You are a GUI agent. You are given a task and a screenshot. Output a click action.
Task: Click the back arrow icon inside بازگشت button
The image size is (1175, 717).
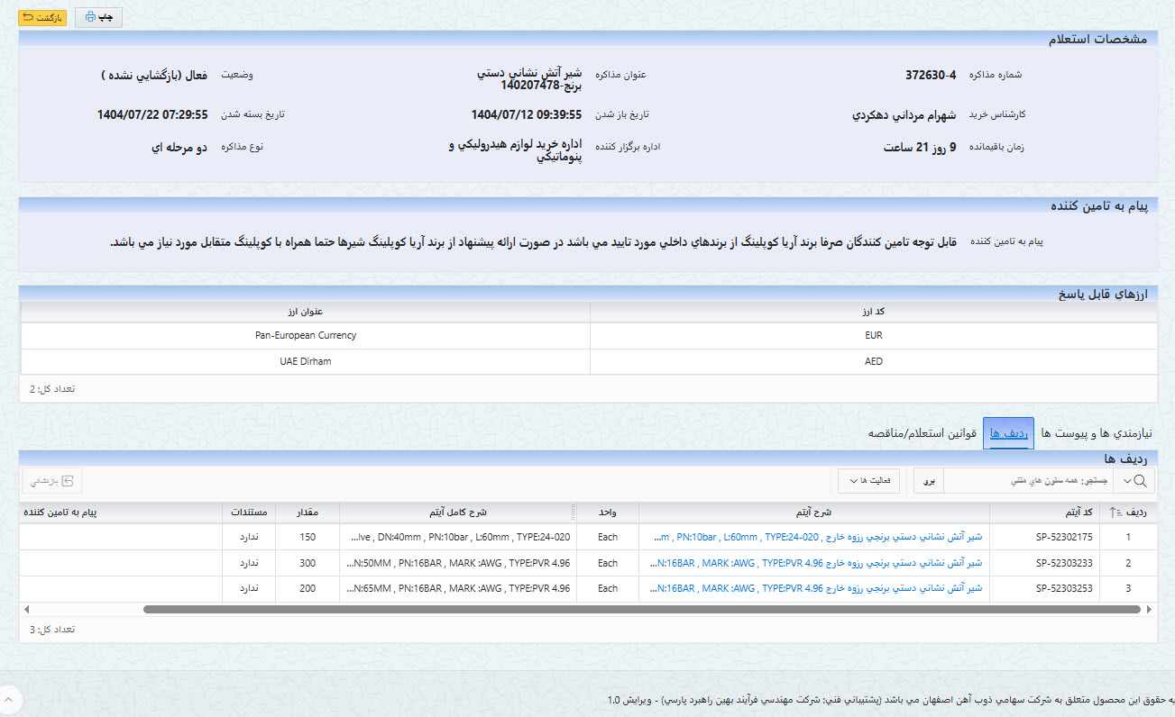click(x=27, y=17)
